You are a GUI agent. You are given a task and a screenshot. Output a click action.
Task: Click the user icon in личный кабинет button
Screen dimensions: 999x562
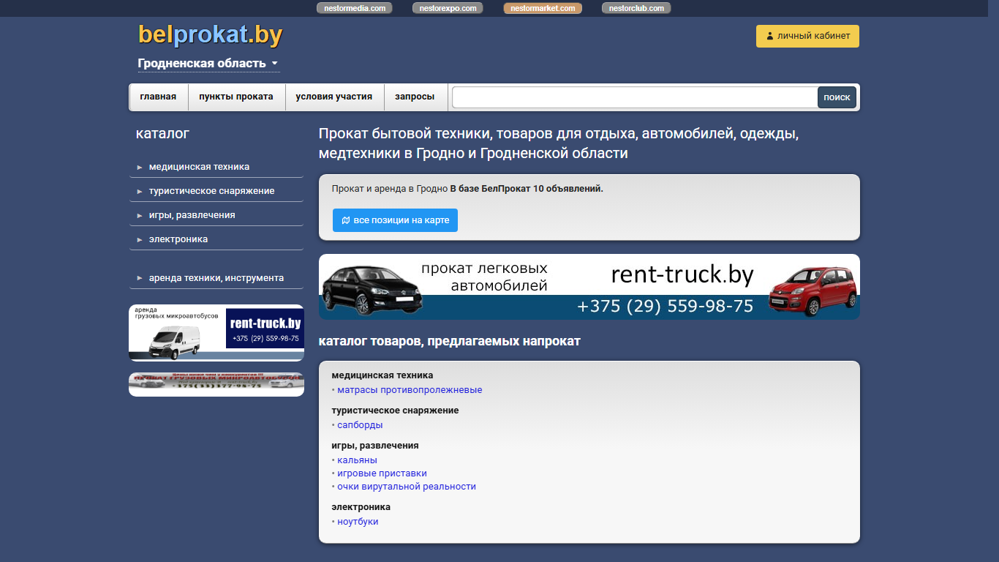click(x=769, y=36)
